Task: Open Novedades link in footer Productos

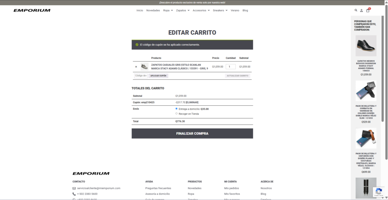Action: [194, 188]
